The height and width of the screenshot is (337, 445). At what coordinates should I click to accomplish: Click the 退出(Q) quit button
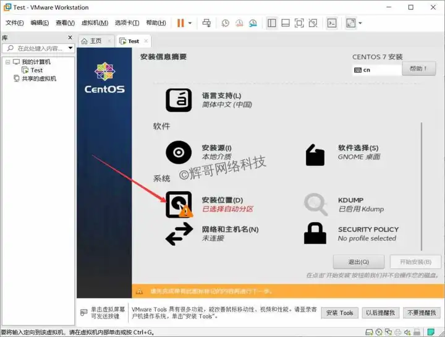[x=358, y=262]
